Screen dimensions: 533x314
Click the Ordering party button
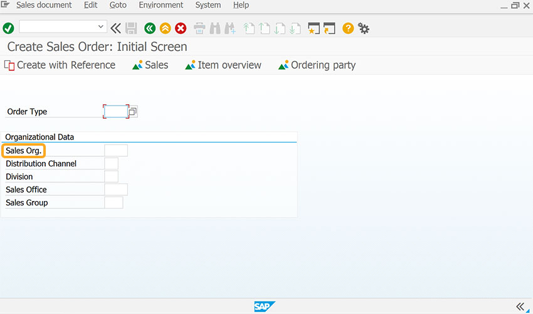pos(317,65)
